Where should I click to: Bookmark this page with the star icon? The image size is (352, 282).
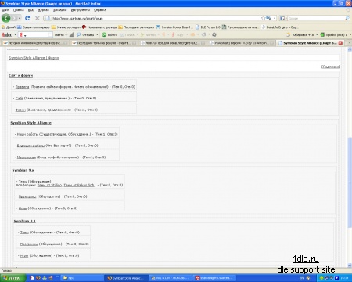[x=264, y=18]
